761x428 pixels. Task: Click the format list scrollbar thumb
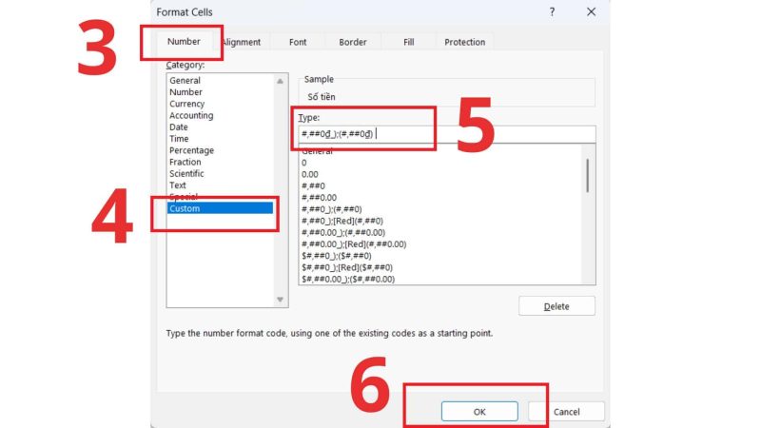(588, 175)
